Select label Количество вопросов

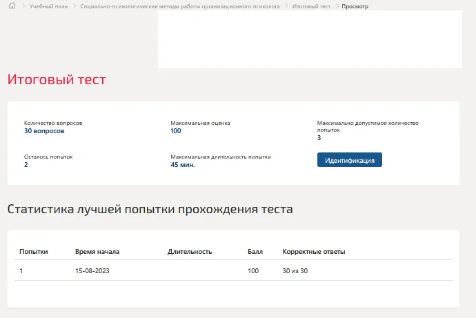pos(53,123)
